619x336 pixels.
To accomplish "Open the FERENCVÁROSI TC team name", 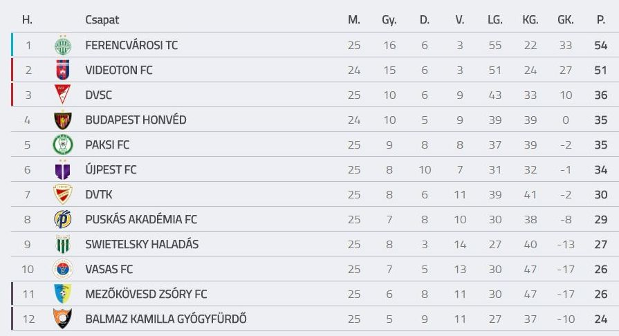I will 131,45.
